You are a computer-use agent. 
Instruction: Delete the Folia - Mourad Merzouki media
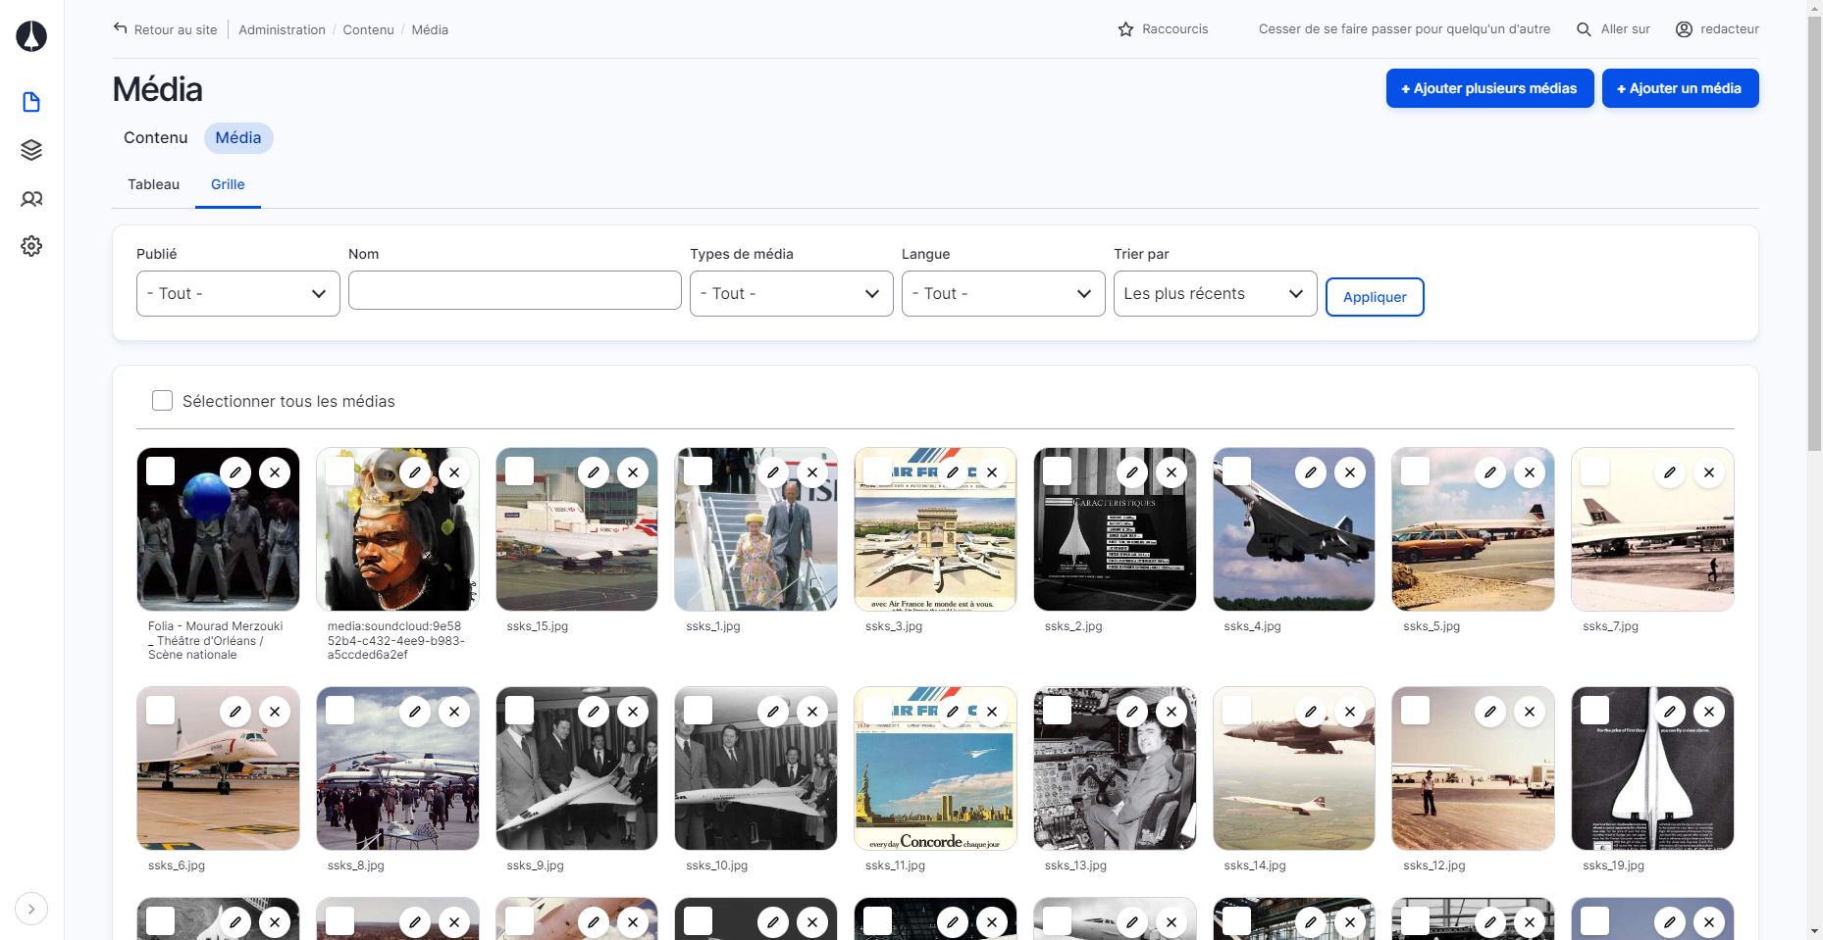click(275, 472)
